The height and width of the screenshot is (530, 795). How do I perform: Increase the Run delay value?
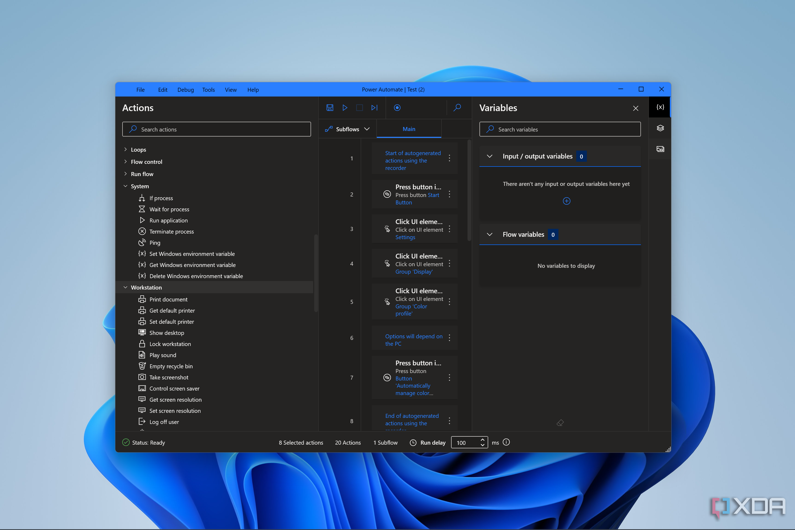tap(482, 439)
